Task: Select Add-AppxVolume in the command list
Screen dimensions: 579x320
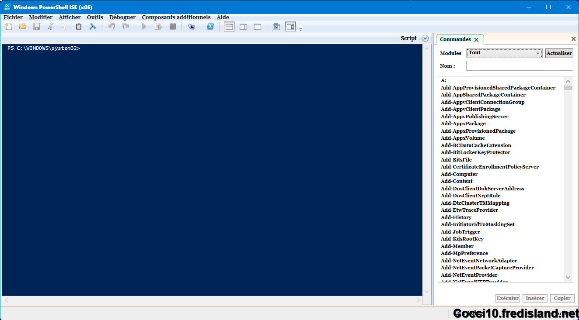Action: [463, 138]
